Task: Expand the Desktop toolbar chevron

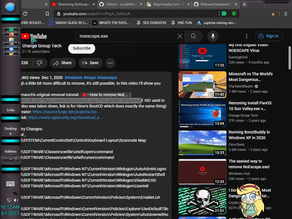Action: coord(11,134)
